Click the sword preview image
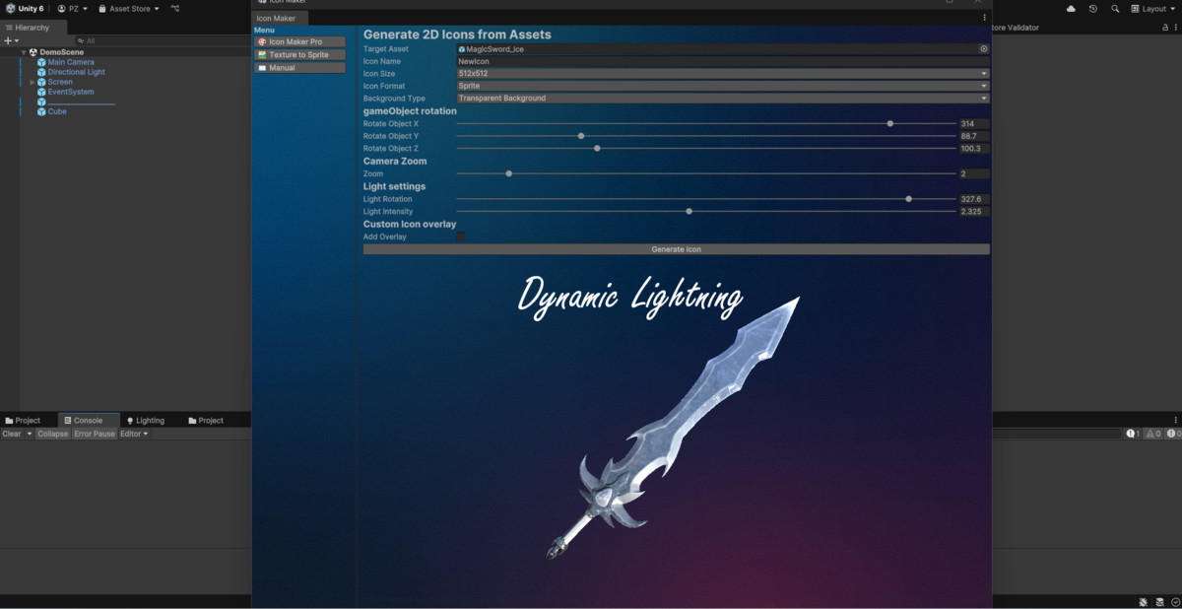 click(673, 428)
